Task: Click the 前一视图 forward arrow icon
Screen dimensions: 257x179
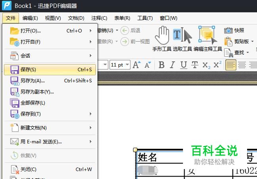Action: tap(125, 42)
